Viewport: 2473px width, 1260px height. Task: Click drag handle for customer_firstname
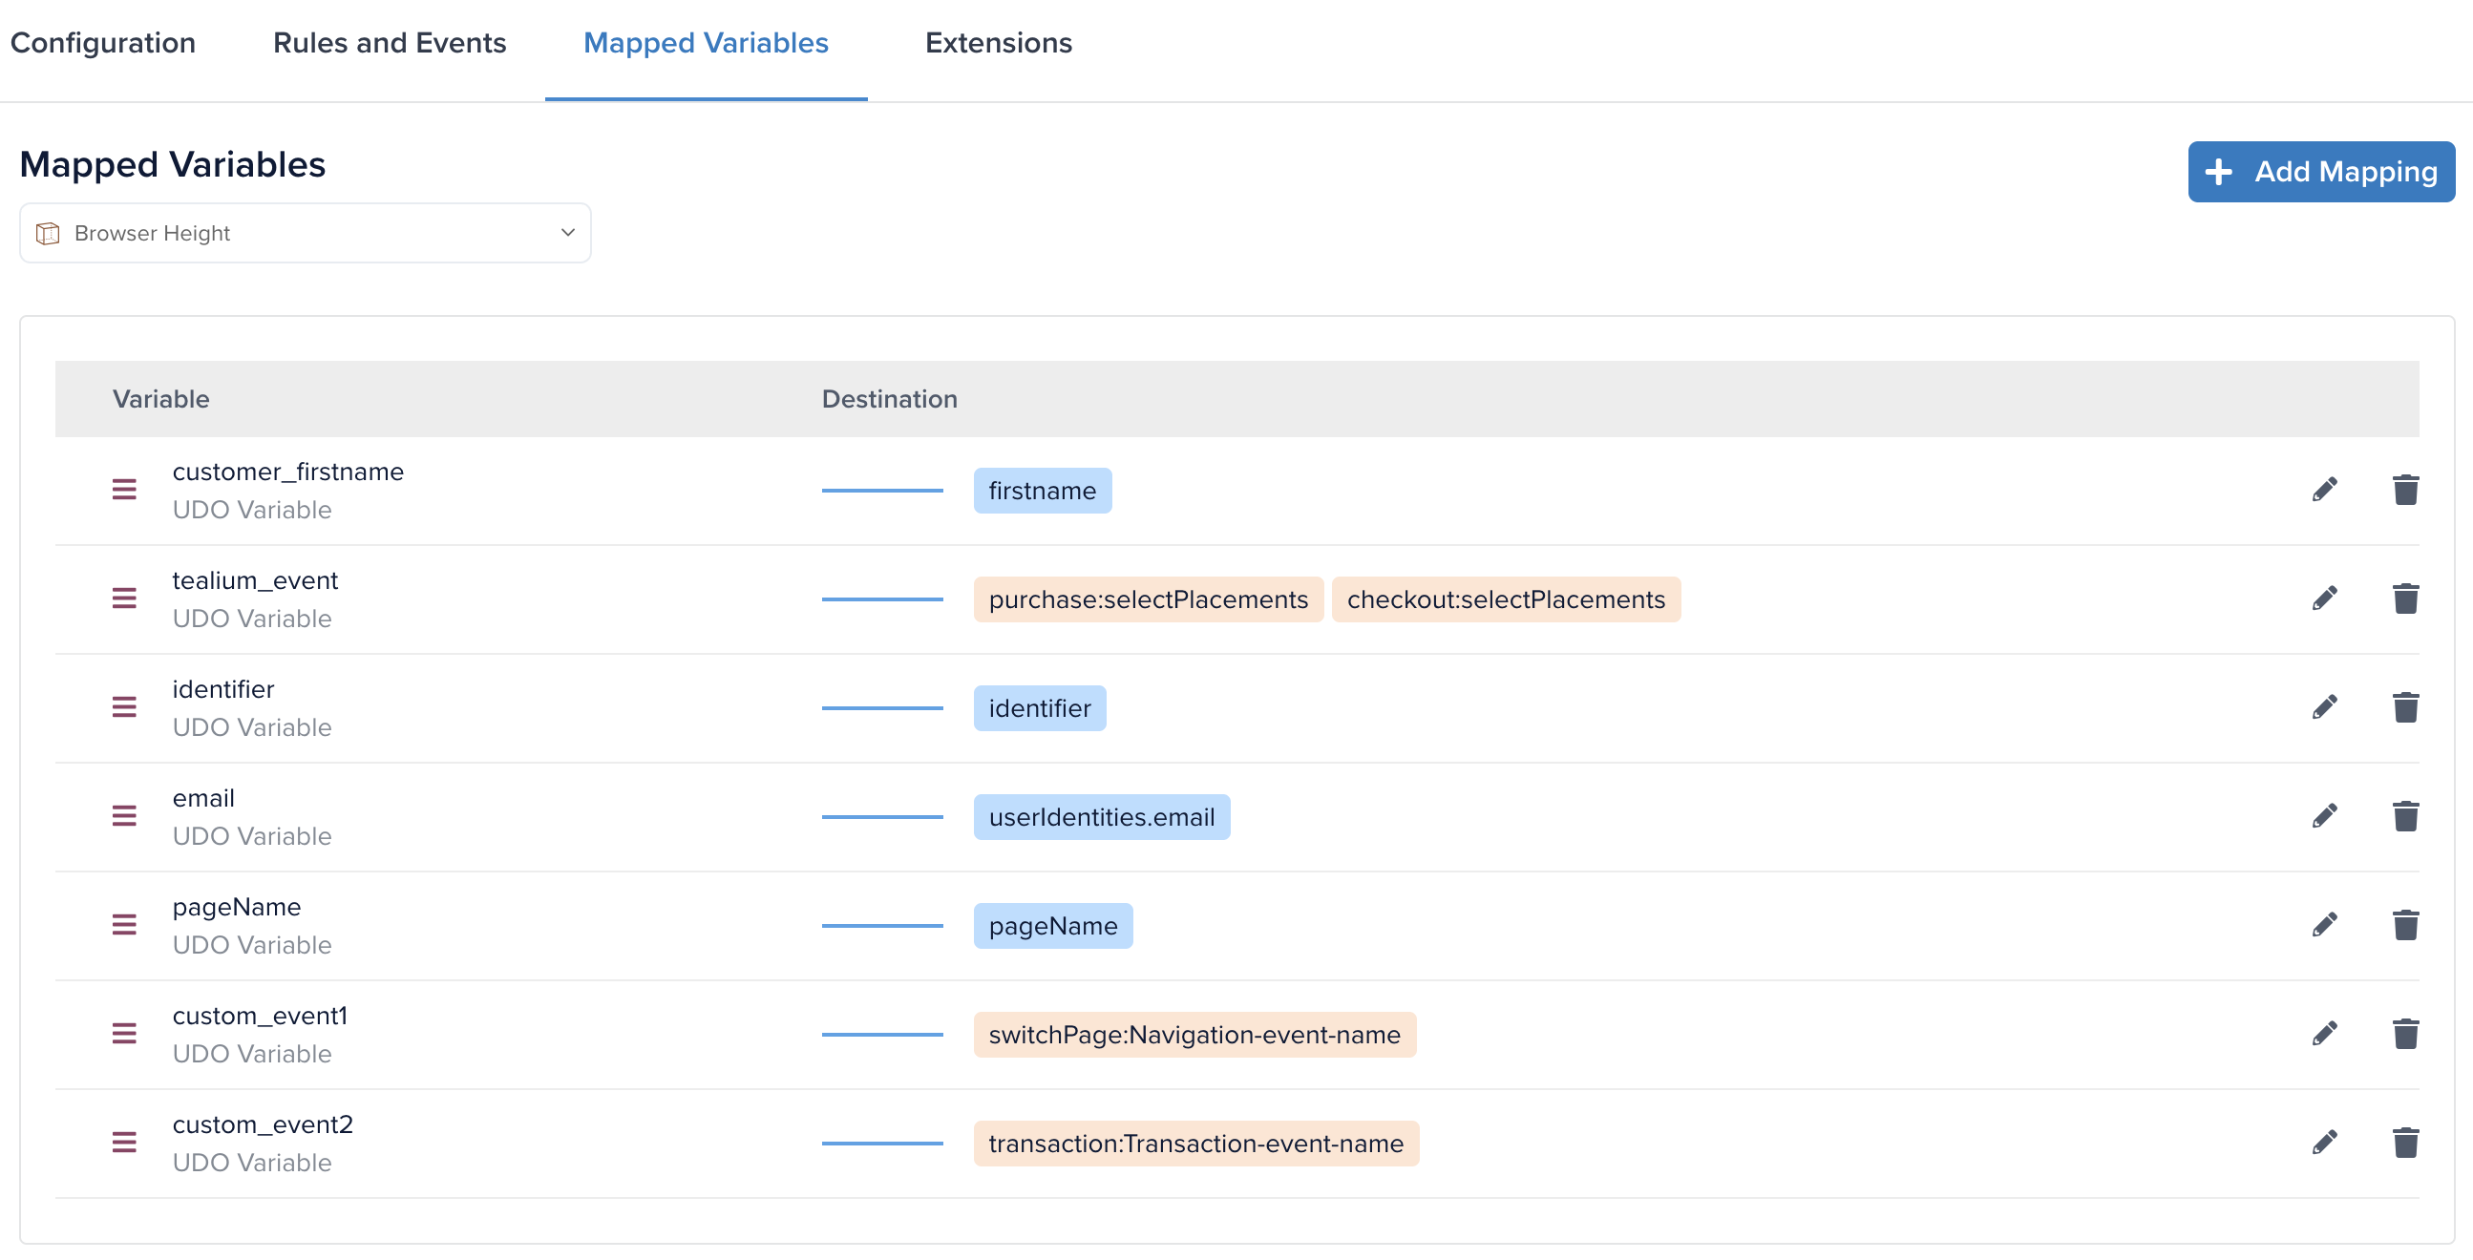click(x=124, y=491)
